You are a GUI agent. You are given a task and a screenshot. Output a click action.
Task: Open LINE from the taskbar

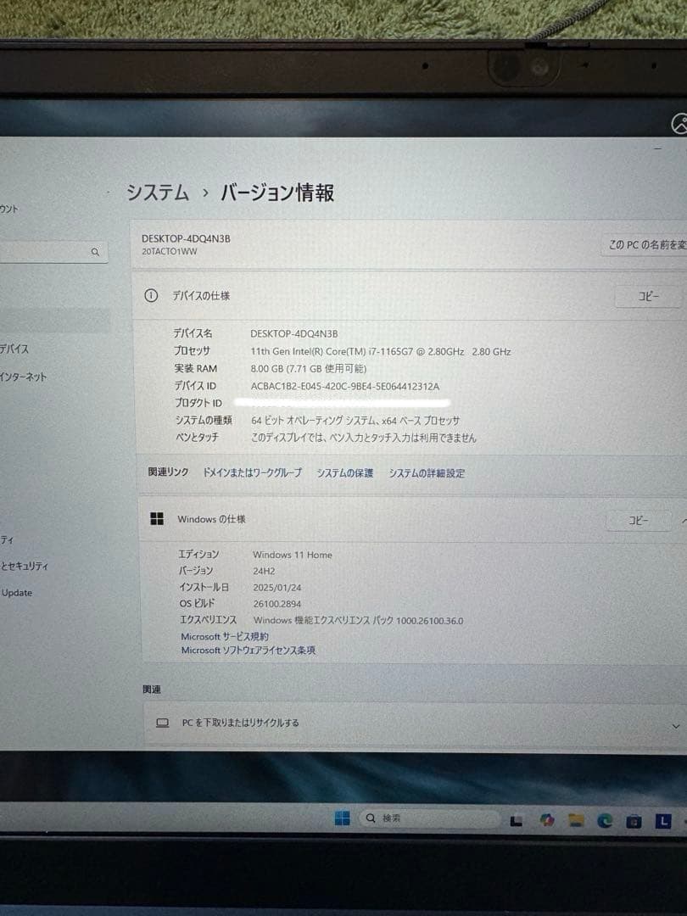point(662,818)
